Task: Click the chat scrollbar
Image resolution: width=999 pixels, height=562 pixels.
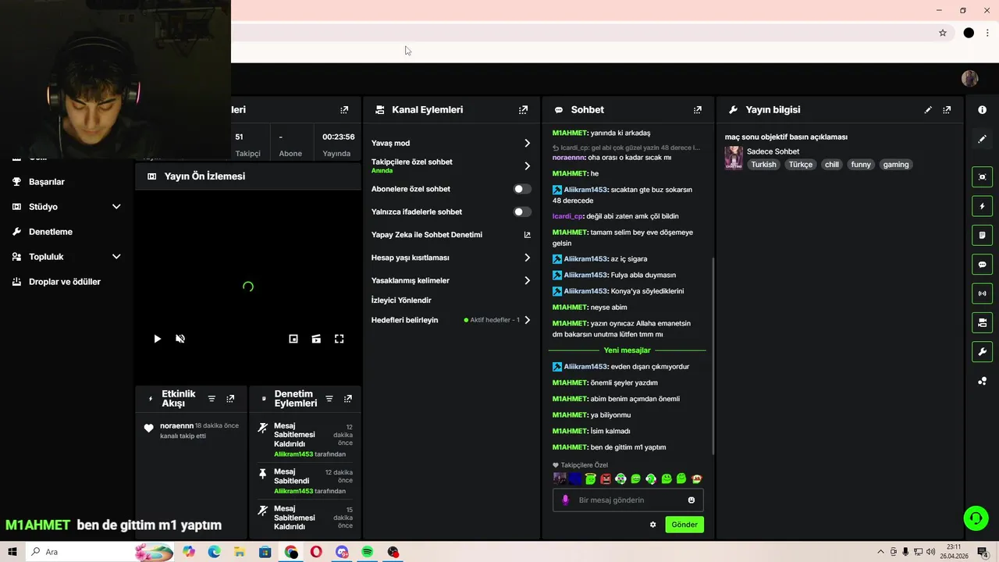Action: (x=713, y=355)
